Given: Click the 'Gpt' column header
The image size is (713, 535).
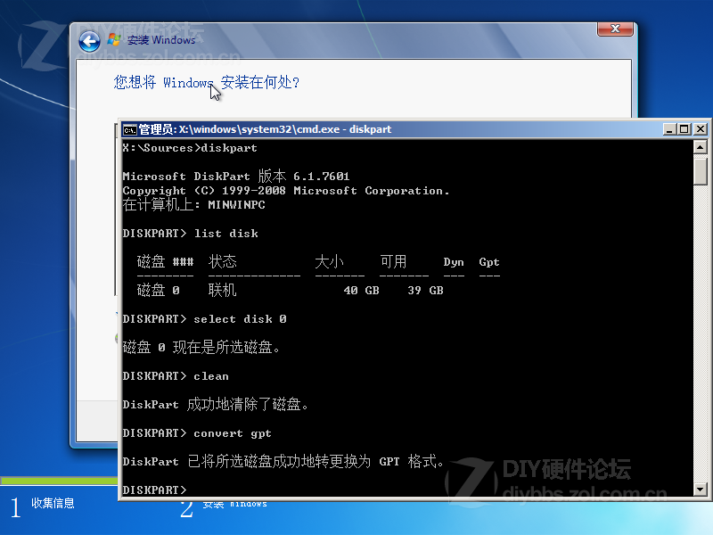Looking at the screenshot, I should pos(489,262).
